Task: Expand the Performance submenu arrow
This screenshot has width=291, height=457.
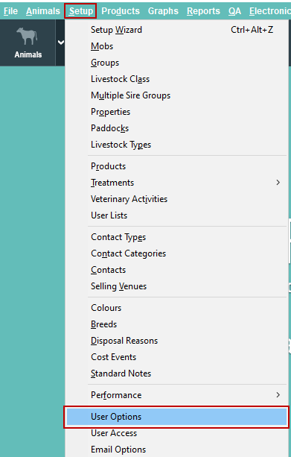Action: [x=278, y=395]
